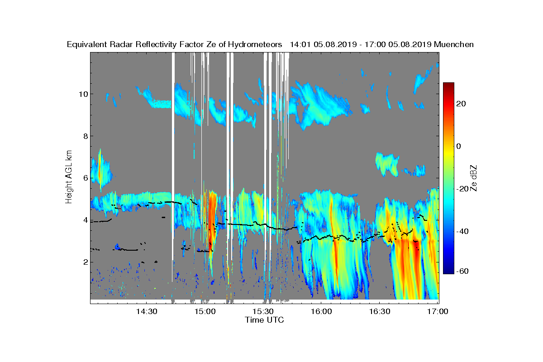Click the 'Time UTC' axis label
The width and height of the screenshot is (543, 362).
[x=265, y=320]
